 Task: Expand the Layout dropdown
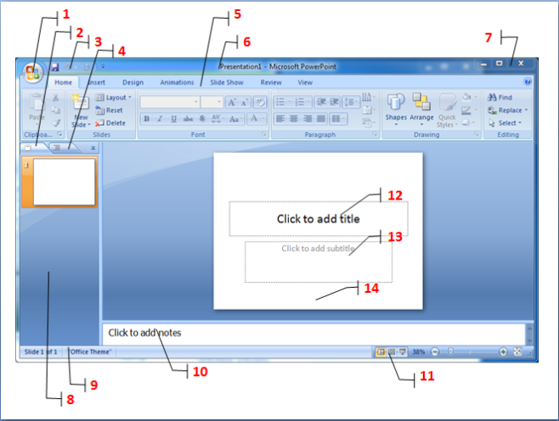tap(113, 98)
